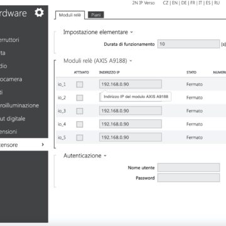226x226 pixels.
Task: Click the Durata di funzionamento field
Action: 188,44
